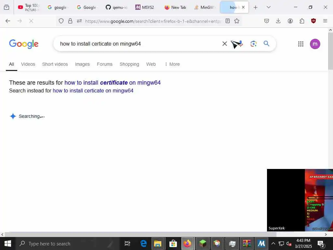Open the Windows Start menu

(x=8, y=243)
